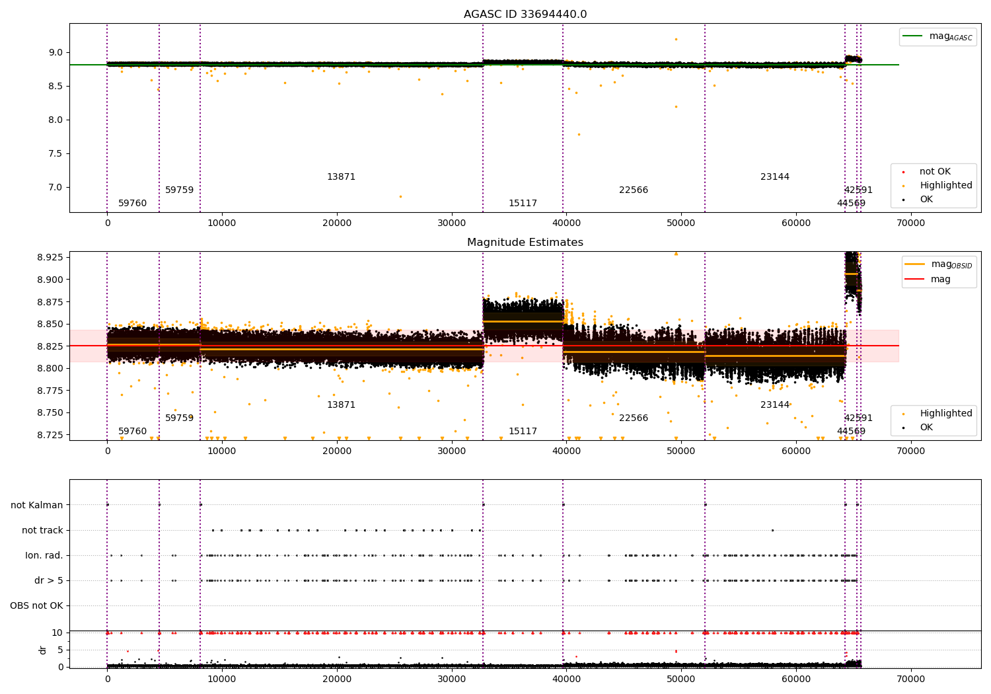Click the "7.0" y-tick on top plot
This screenshot has height=694, width=991.
coord(55,188)
